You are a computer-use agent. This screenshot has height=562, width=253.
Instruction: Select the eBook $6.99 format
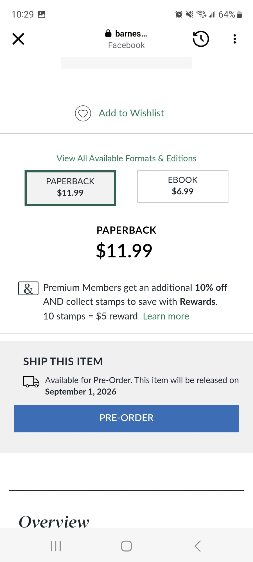tap(183, 186)
